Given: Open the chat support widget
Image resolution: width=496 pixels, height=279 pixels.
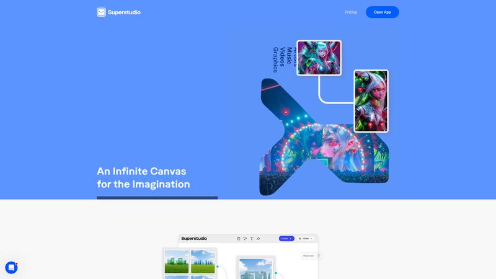Looking at the screenshot, I should coord(11,267).
